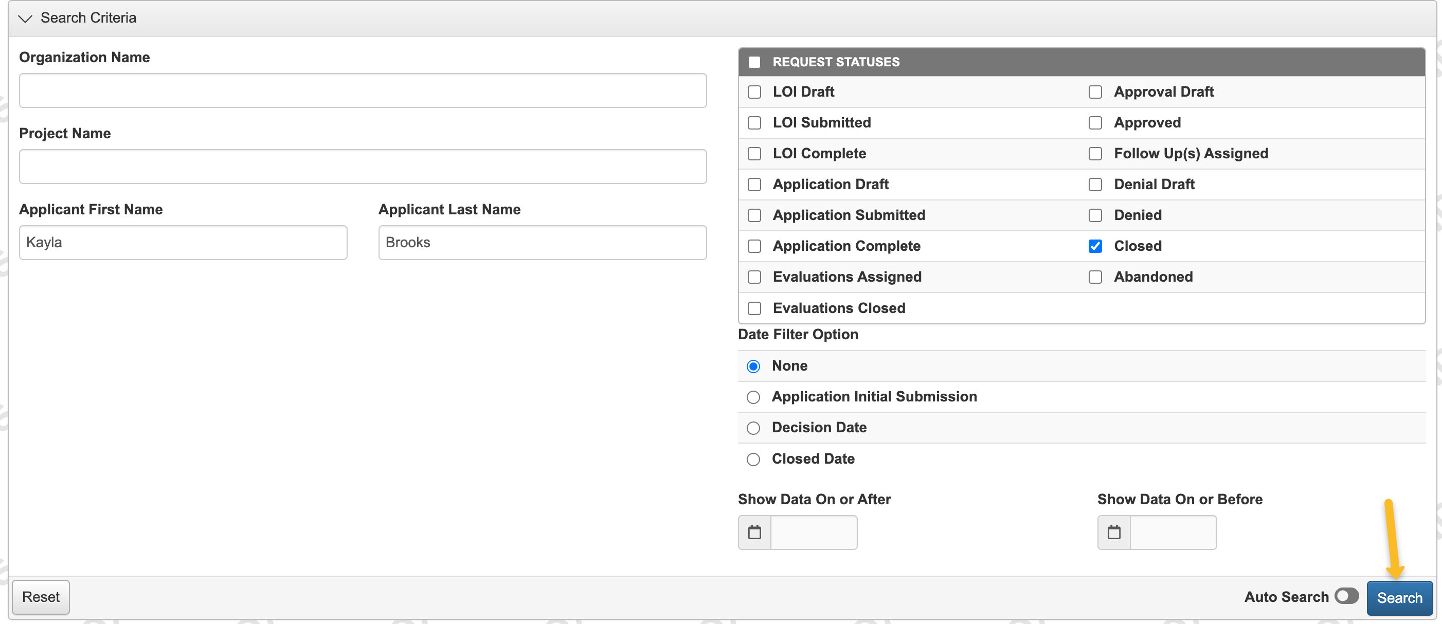
Task: Click the Auto Search label
Action: coord(1286,597)
